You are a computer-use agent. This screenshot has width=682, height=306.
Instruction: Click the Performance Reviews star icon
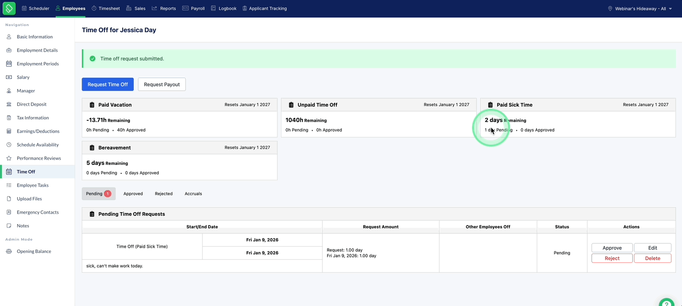pos(9,158)
